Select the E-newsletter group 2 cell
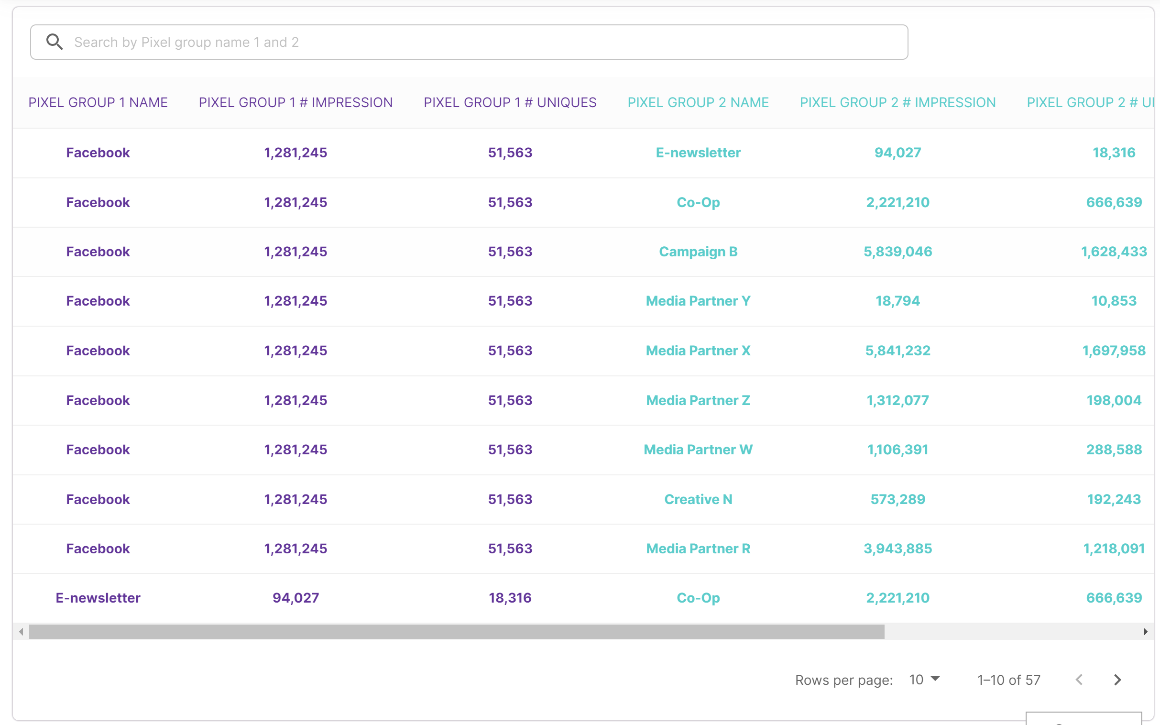Screen dimensions: 1160x725 (x=698, y=153)
